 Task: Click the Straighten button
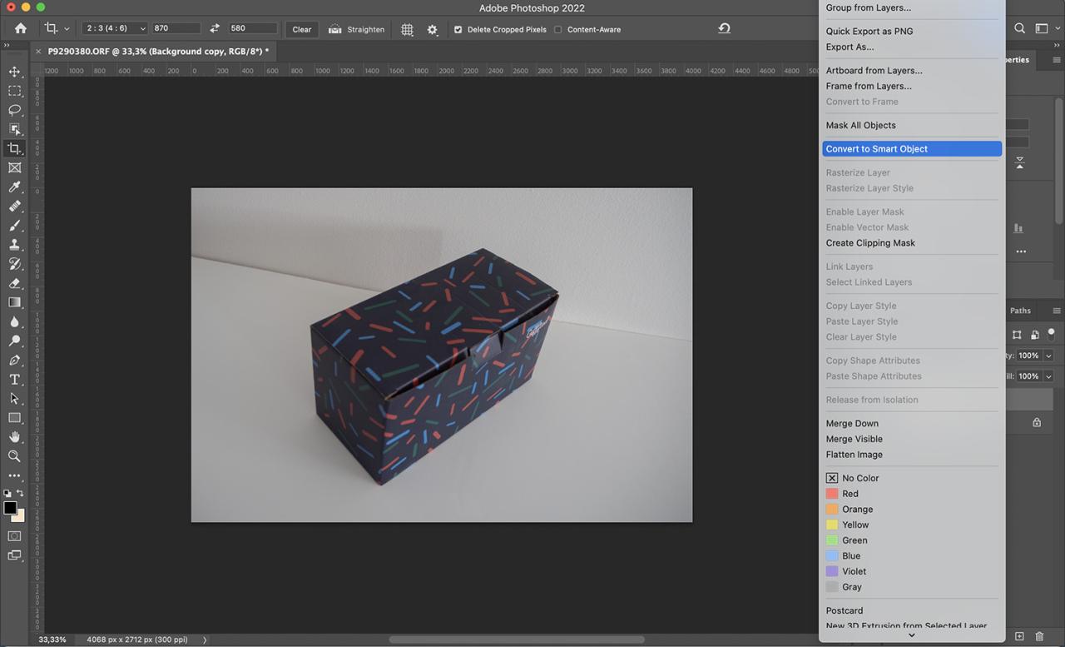(x=356, y=29)
